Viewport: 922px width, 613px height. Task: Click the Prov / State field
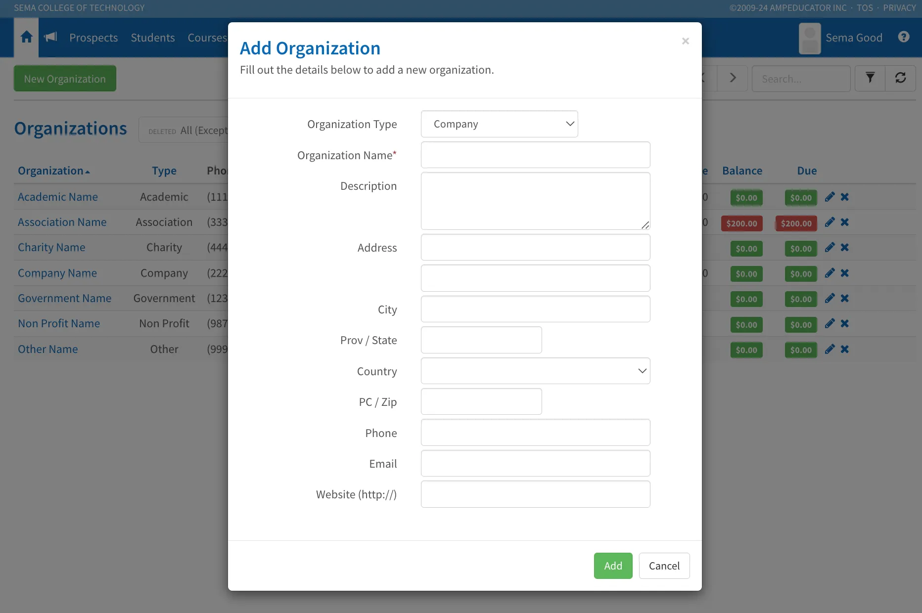coord(481,340)
